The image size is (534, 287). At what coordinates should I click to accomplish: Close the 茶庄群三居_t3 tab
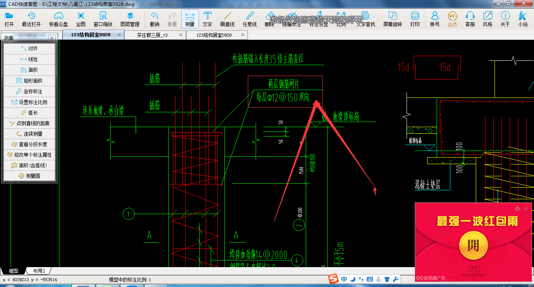click(x=181, y=35)
